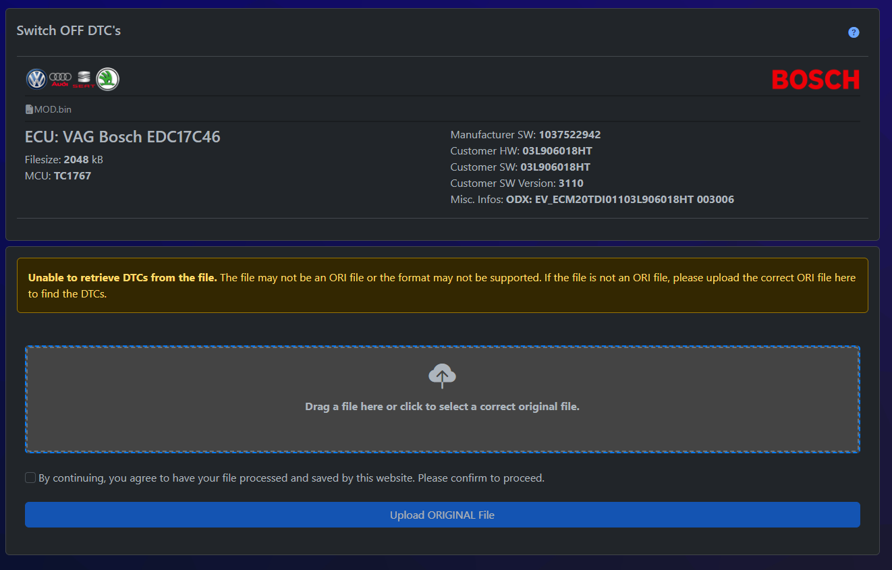Click Customer SW Version 3110

coord(570,183)
